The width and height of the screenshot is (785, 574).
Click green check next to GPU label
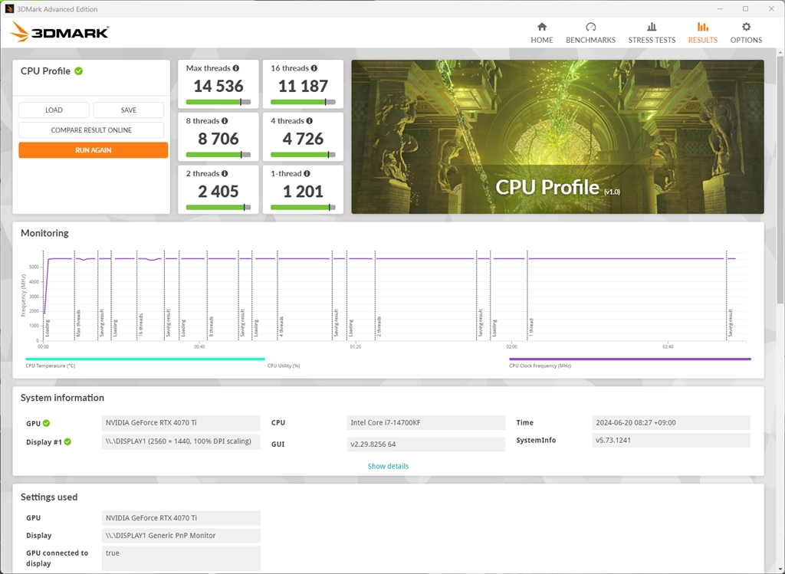click(47, 423)
